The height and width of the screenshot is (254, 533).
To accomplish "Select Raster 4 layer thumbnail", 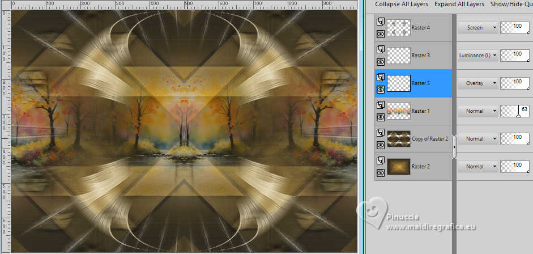I will click(398, 28).
